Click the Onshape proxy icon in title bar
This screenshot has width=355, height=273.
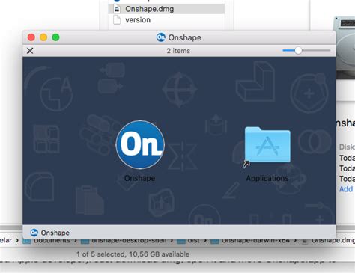161,37
